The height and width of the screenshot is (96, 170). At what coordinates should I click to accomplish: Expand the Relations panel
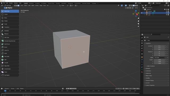point(148,69)
